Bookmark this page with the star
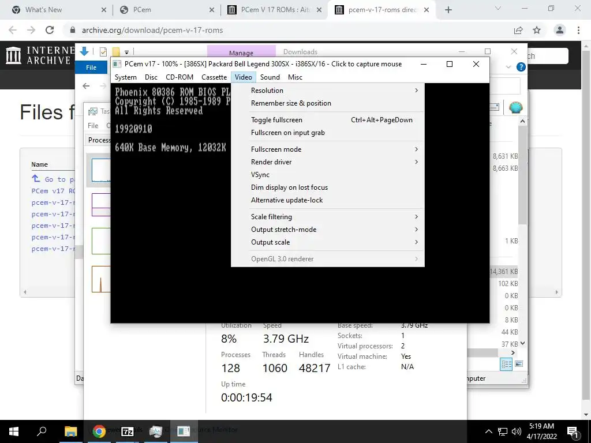 pyautogui.click(x=537, y=30)
